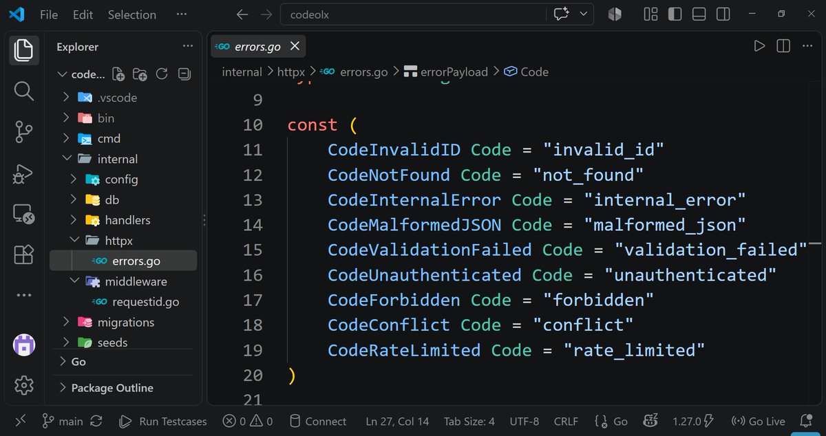Open the remote window status bar indicator
The image size is (826, 436).
coord(20,421)
